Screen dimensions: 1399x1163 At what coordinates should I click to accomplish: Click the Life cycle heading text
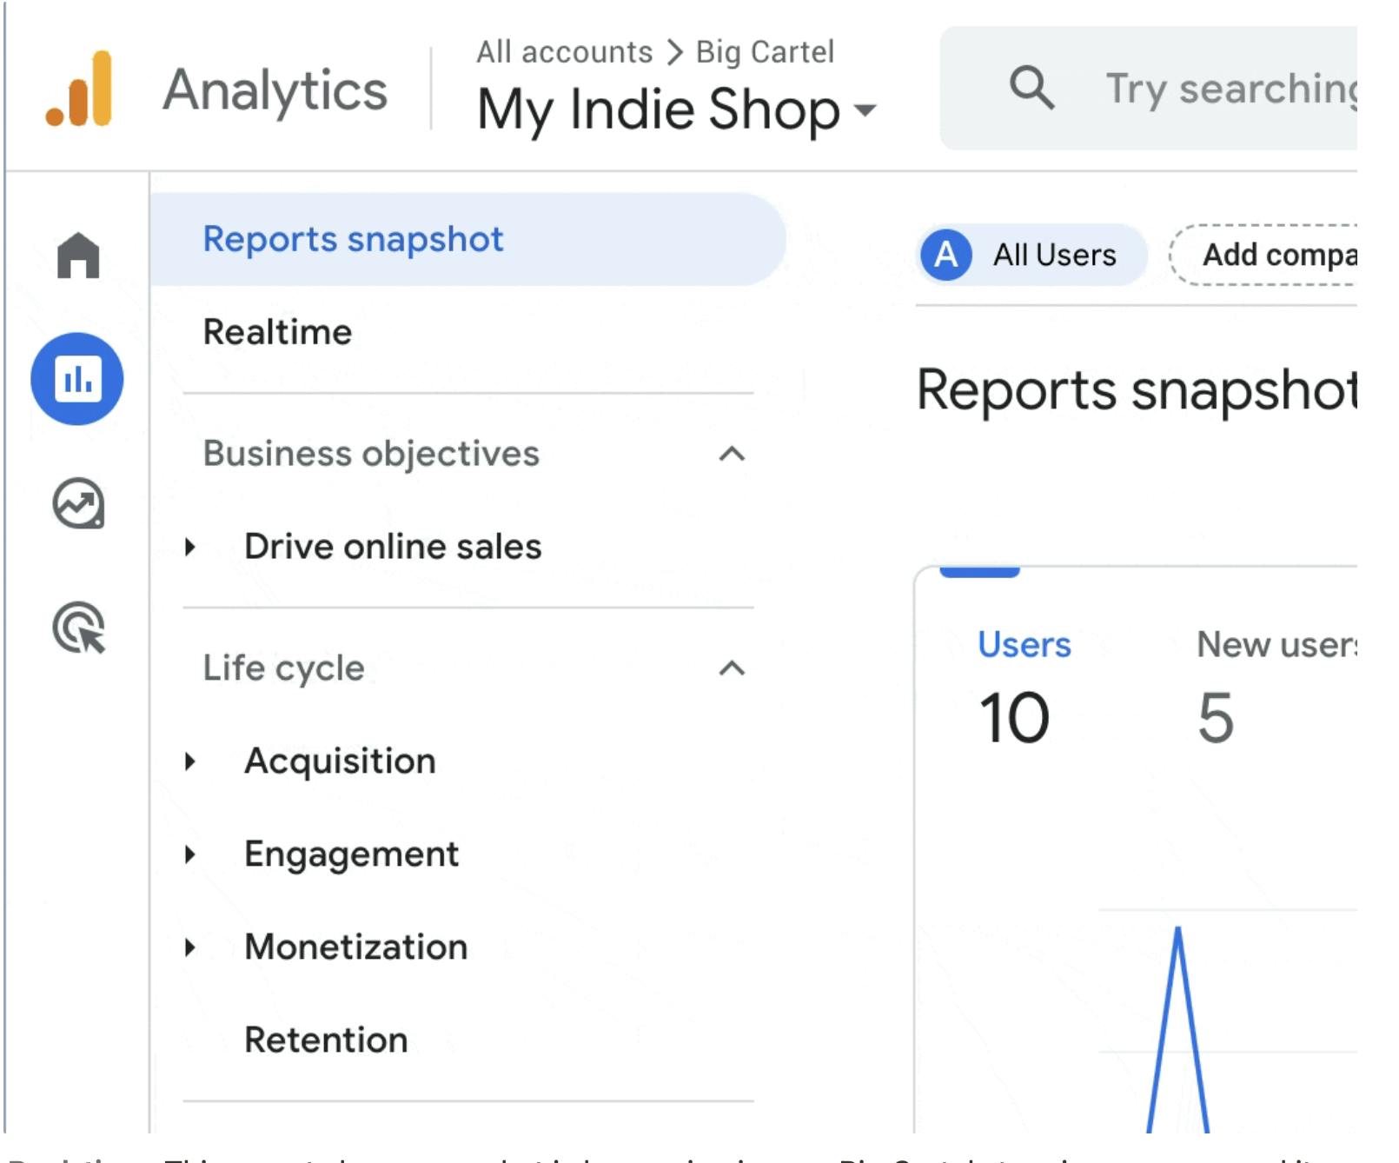click(x=283, y=668)
